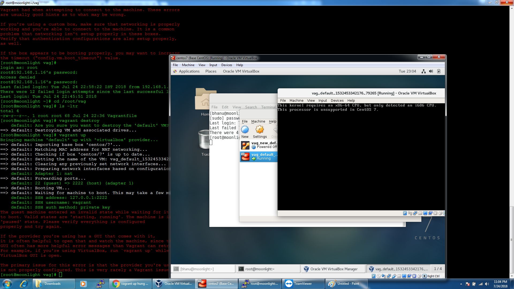Open File menu in VirtualBox Manager window
This screenshot has height=289, width=514.
pos(245,121)
